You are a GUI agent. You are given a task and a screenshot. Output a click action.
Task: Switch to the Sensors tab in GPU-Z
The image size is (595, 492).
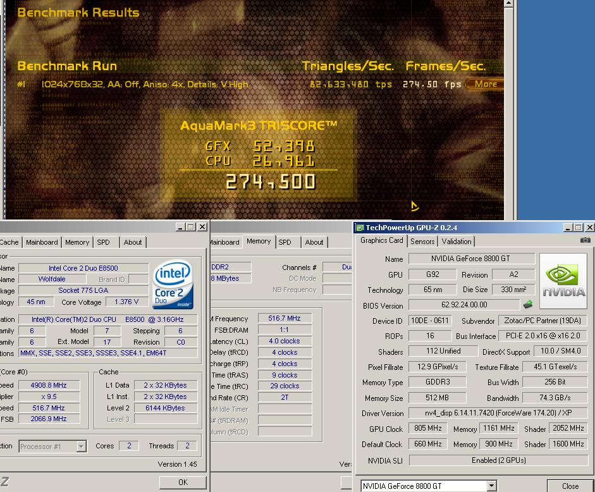(x=422, y=242)
